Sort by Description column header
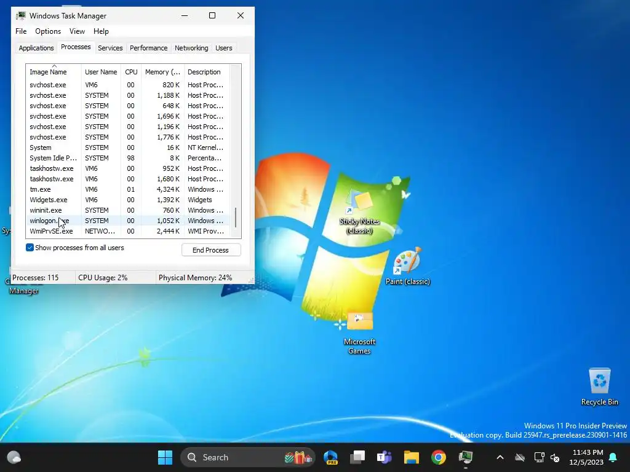The height and width of the screenshot is (472, 630). click(207, 72)
